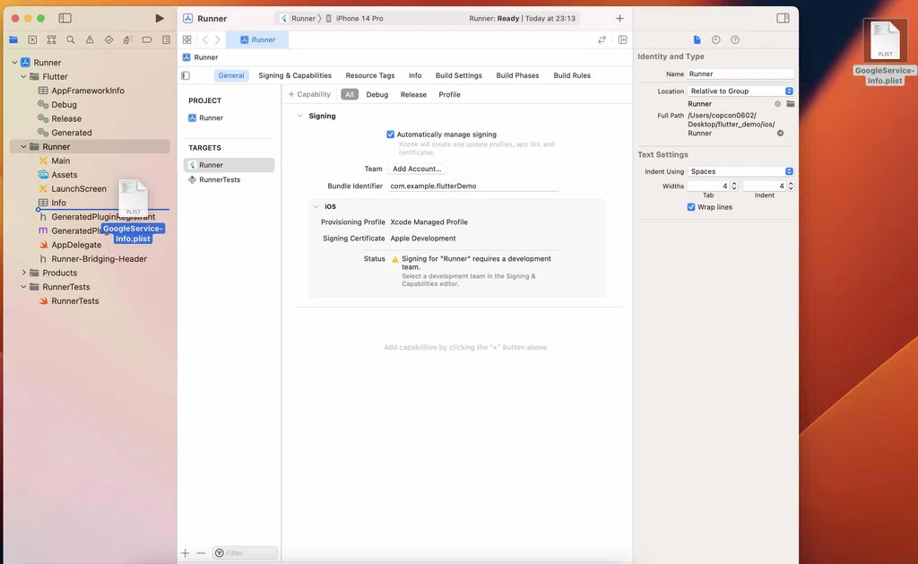
Task: Collapse the Runner folder group
Action: click(x=24, y=146)
